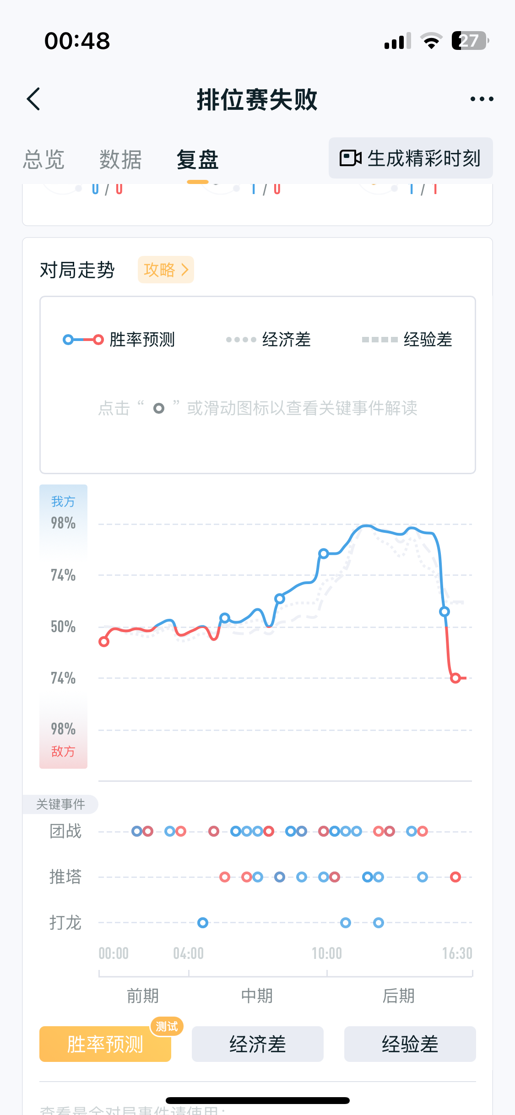Image resolution: width=515 pixels, height=1115 pixels.
Task: Switch to the 总览 tab
Action: [44, 160]
